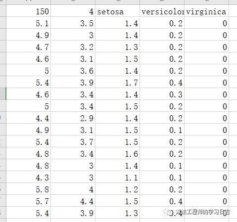Click the cell with value 5.1
This screenshot has width=237, height=222.
28,23
